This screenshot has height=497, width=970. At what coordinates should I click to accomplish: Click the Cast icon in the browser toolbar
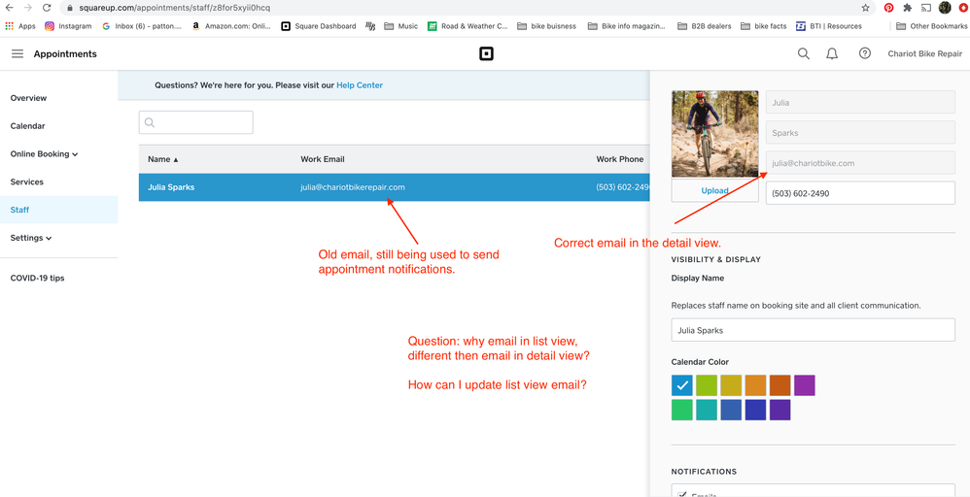[926, 8]
